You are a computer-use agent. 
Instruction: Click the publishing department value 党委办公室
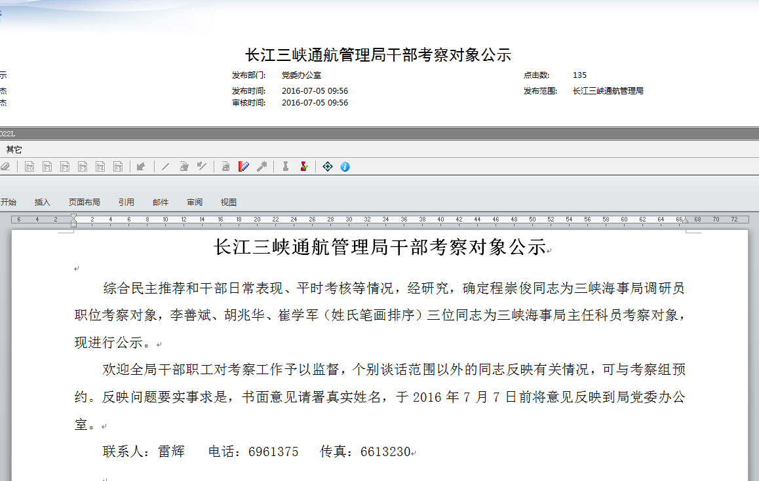coord(302,75)
